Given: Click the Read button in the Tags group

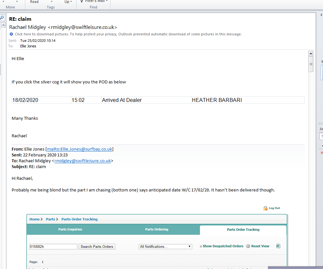Looking at the screenshot, I should tap(34, 2).
